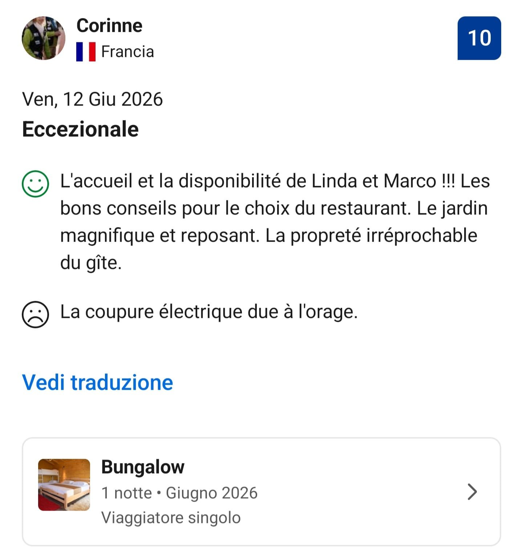The height and width of the screenshot is (548, 523).
Task: Click the negative comment about coupure électrique
Action: [209, 312]
